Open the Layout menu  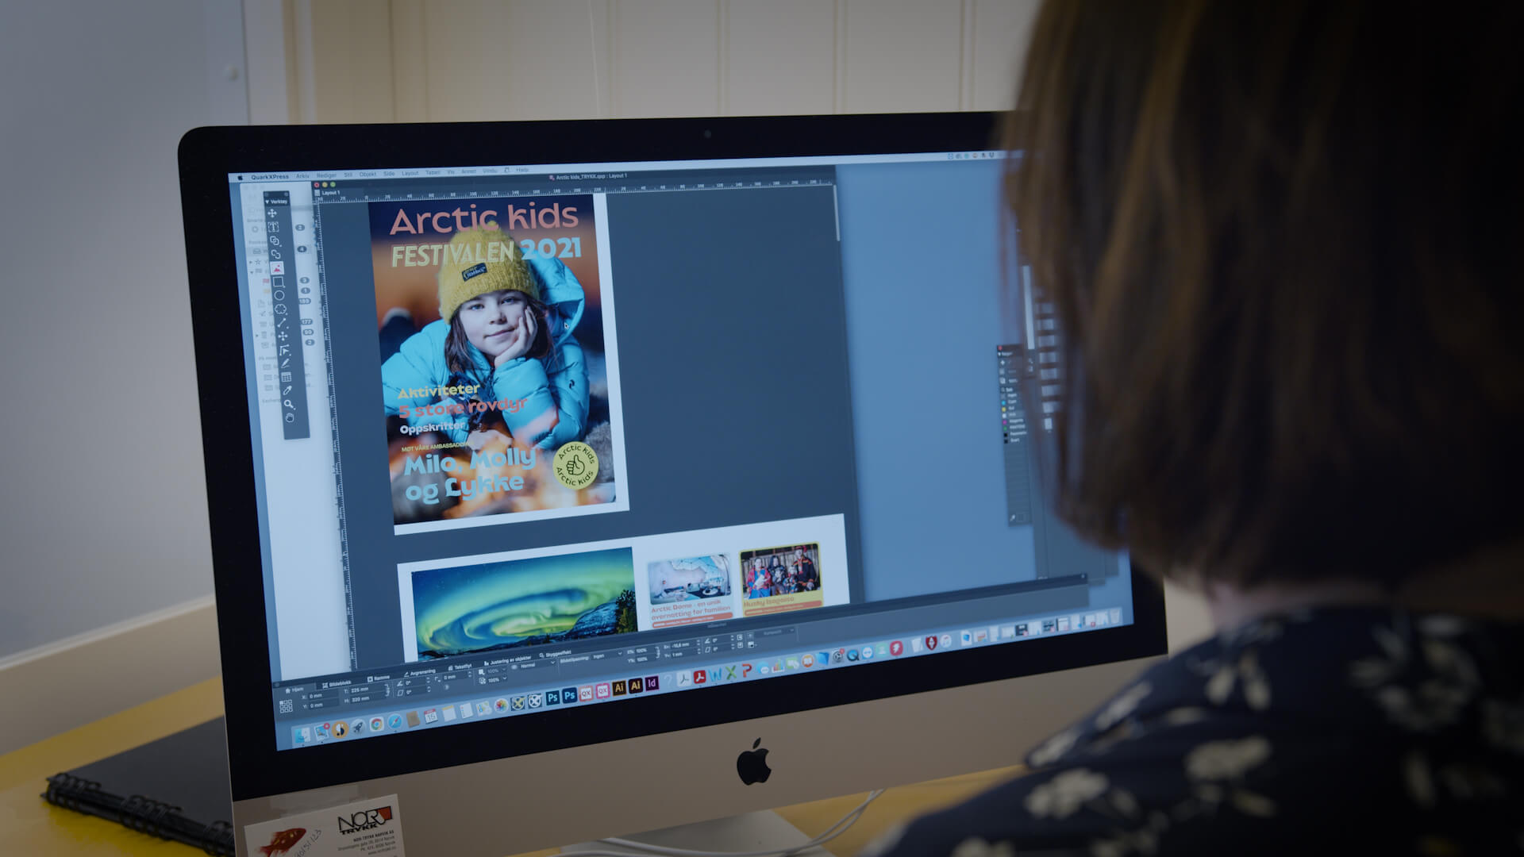pyautogui.click(x=410, y=173)
